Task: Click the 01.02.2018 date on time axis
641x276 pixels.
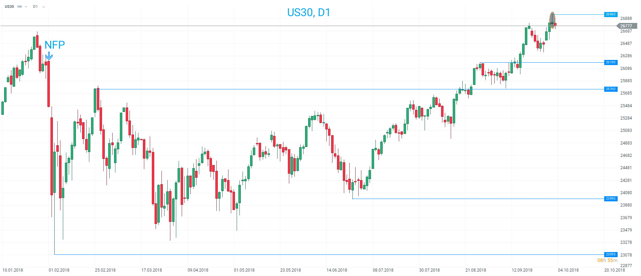Action: 59,270
